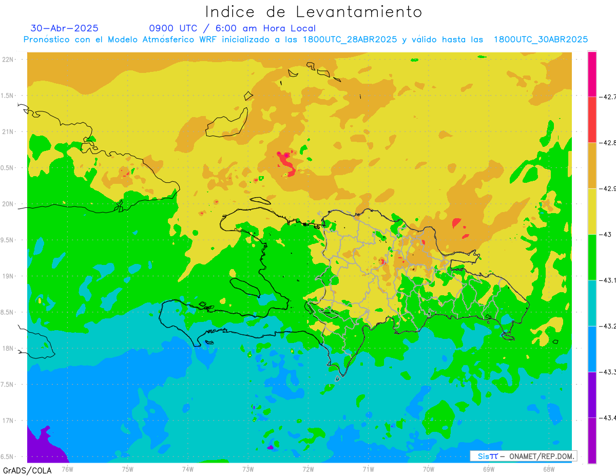Image resolution: width=616 pixels, height=476 pixels.
Task: Click the '-43.4' legend value
Action: click(x=607, y=417)
